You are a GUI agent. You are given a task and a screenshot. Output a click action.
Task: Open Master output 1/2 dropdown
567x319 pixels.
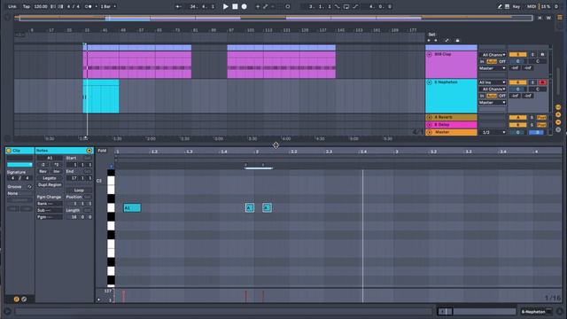[x=493, y=132]
